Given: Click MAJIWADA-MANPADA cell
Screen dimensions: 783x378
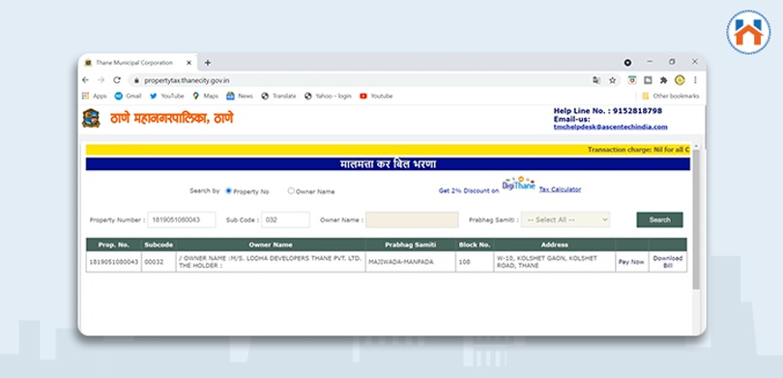Looking at the screenshot, I should pyautogui.click(x=411, y=262).
